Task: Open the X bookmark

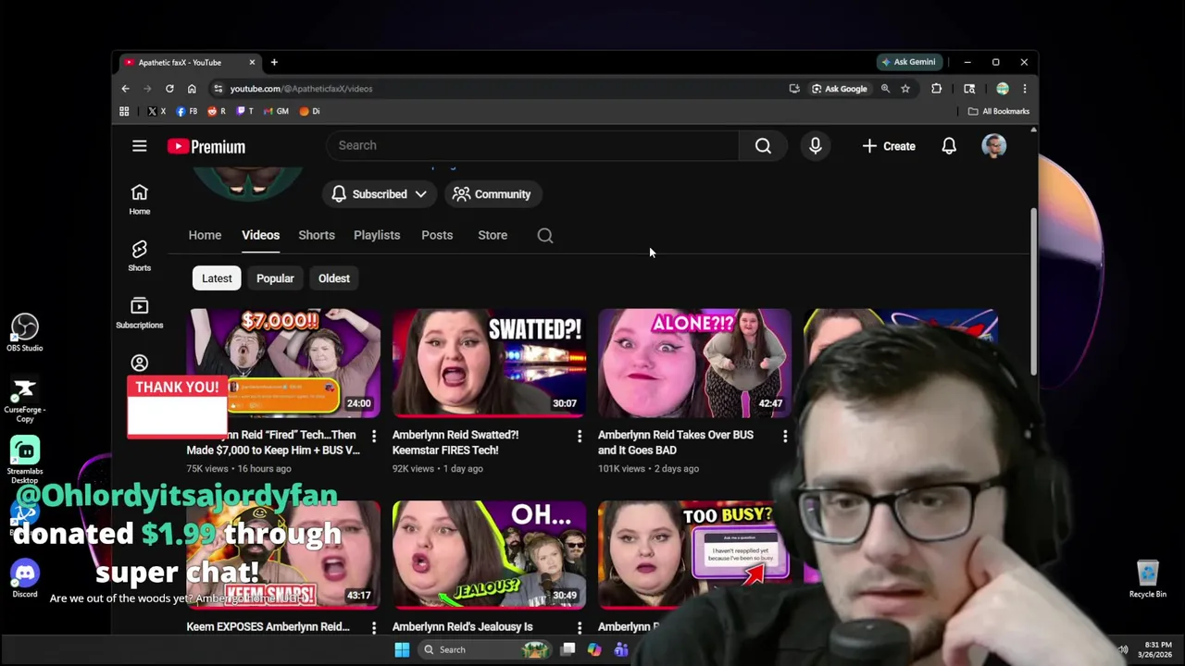Action: pos(156,111)
